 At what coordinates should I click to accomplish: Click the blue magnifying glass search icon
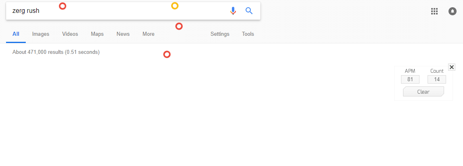pyautogui.click(x=249, y=11)
